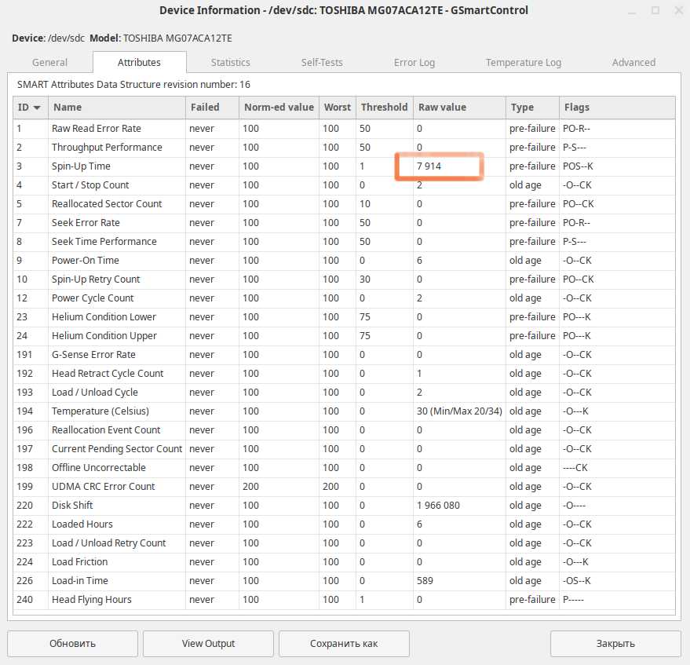Click the -O---- flags cell
Screen dimensions: 690x665
(574, 506)
